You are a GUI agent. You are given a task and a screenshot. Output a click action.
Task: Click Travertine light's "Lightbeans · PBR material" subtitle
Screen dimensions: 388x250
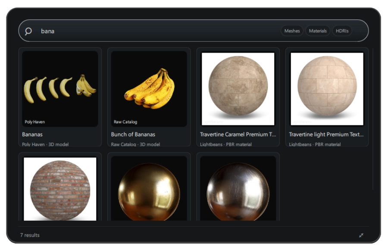pyautogui.click(x=315, y=144)
